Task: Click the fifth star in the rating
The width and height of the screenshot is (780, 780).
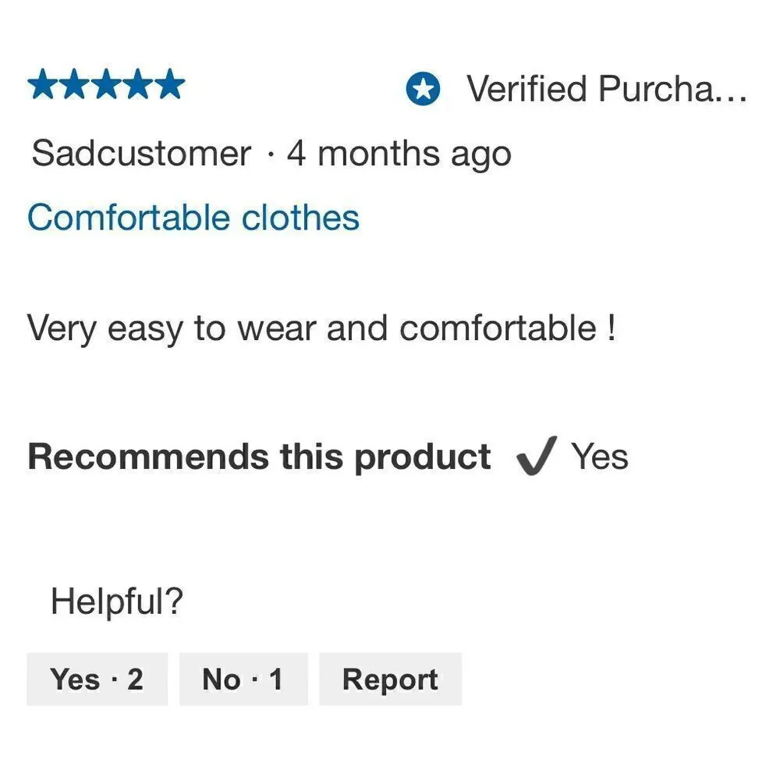Action: pos(169,84)
